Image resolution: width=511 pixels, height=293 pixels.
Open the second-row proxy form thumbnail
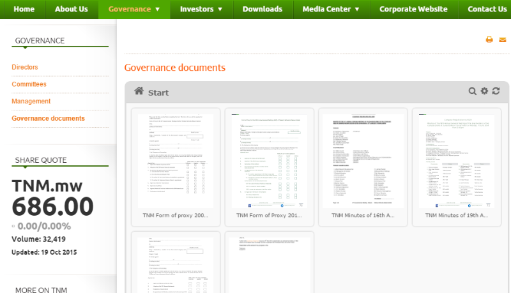click(x=176, y=265)
